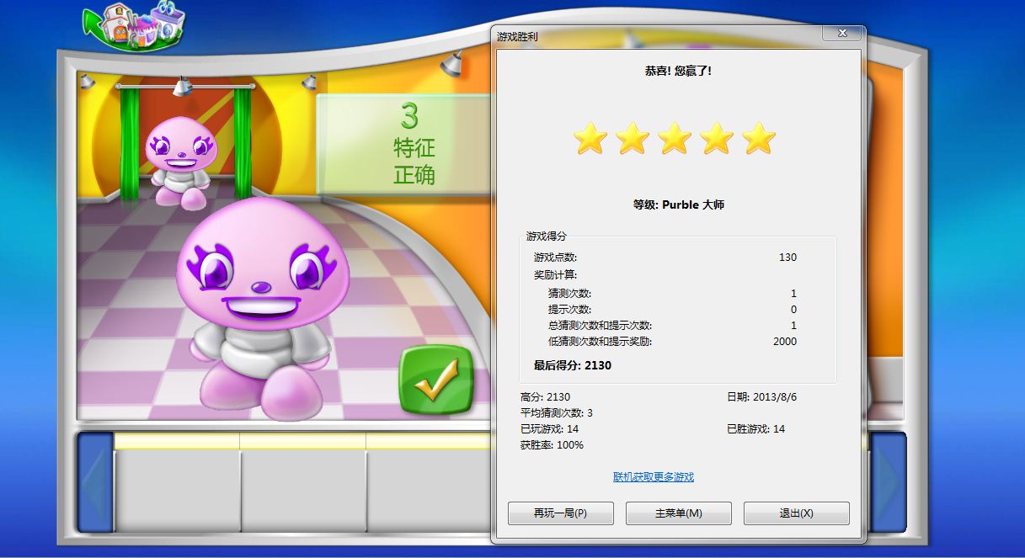Click the 日期: 2013/8/6 text

pyautogui.click(x=761, y=396)
